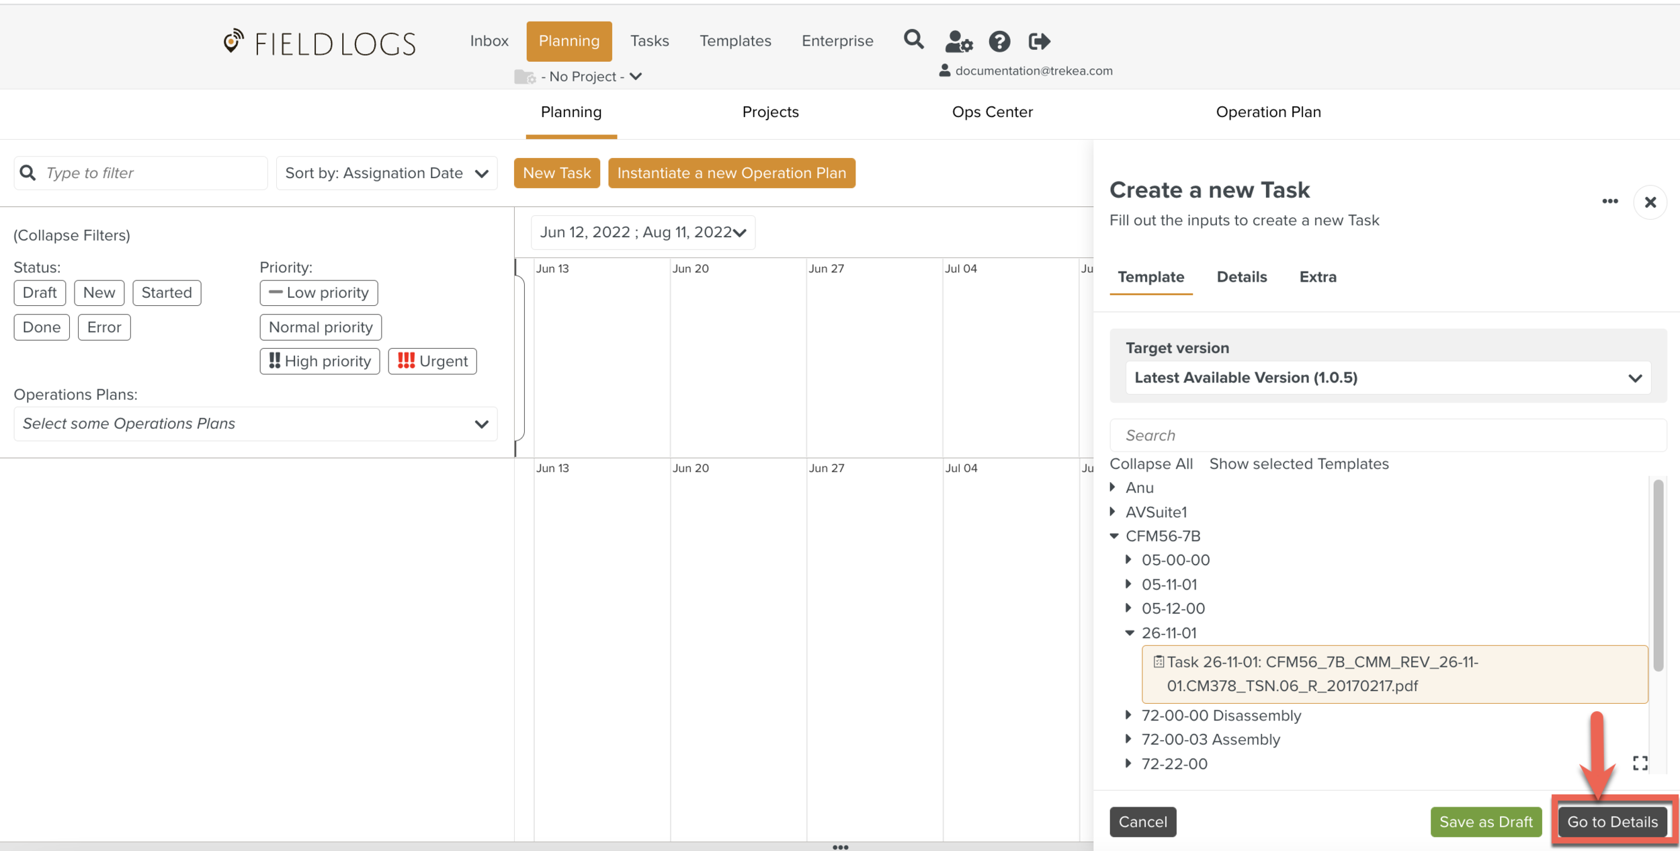Click Collapse All in template tree
This screenshot has height=851, width=1680.
point(1151,464)
